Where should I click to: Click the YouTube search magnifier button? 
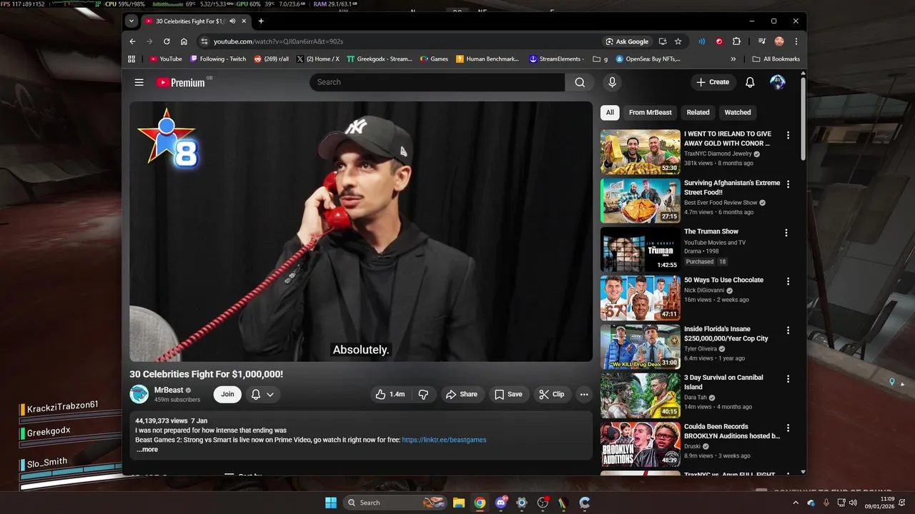580,82
